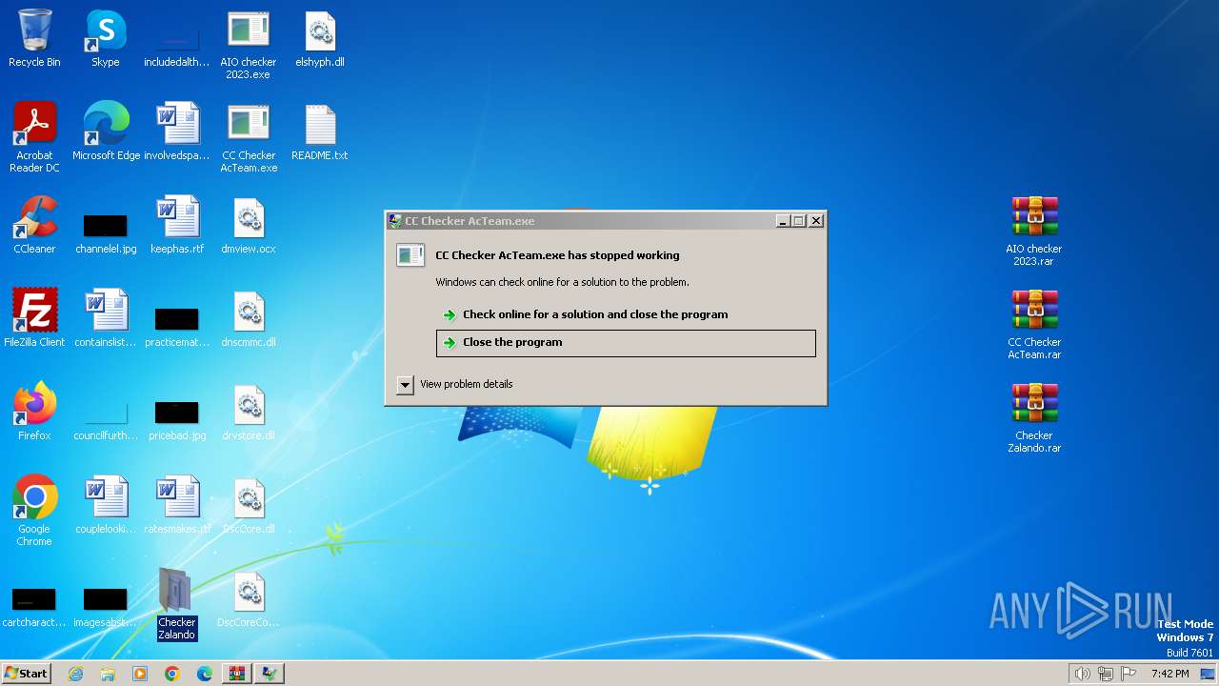The height and width of the screenshot is (686, 1219).
Task: Expand View problem details arrow
Action: tap(405, 384)
